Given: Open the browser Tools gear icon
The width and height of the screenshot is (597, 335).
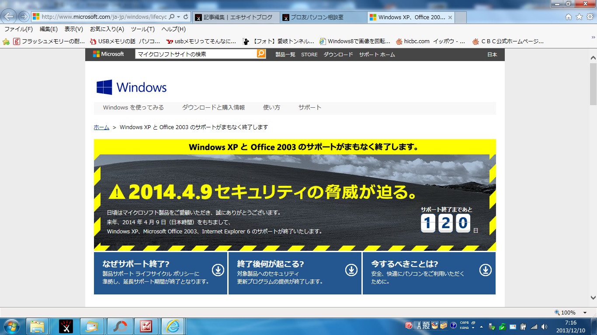Looking at the screenshot, I should [590, 17].
